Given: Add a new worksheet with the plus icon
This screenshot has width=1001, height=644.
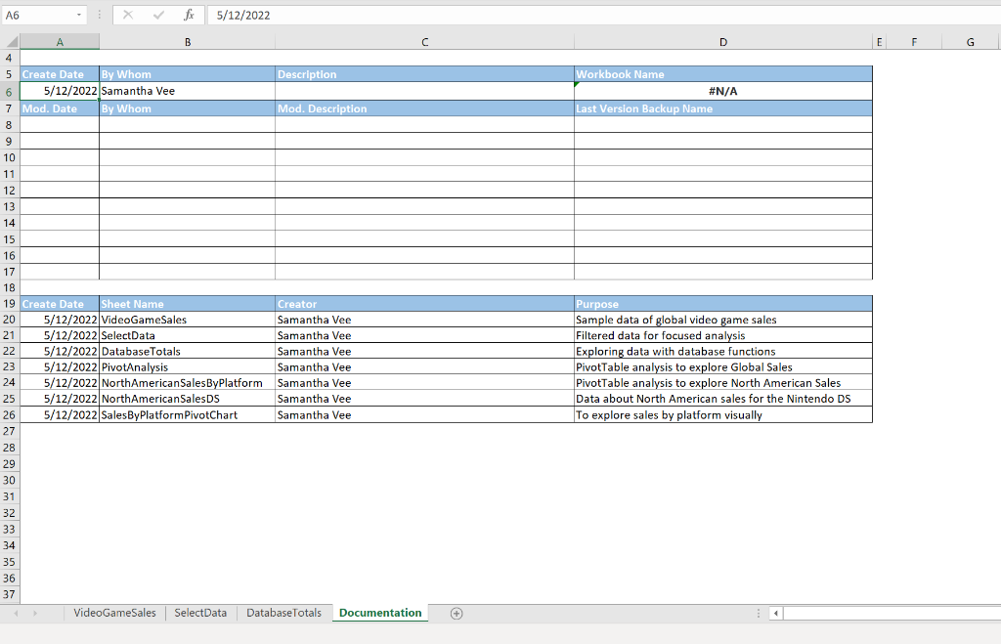Looking at the screenshot, I should 456,613.
